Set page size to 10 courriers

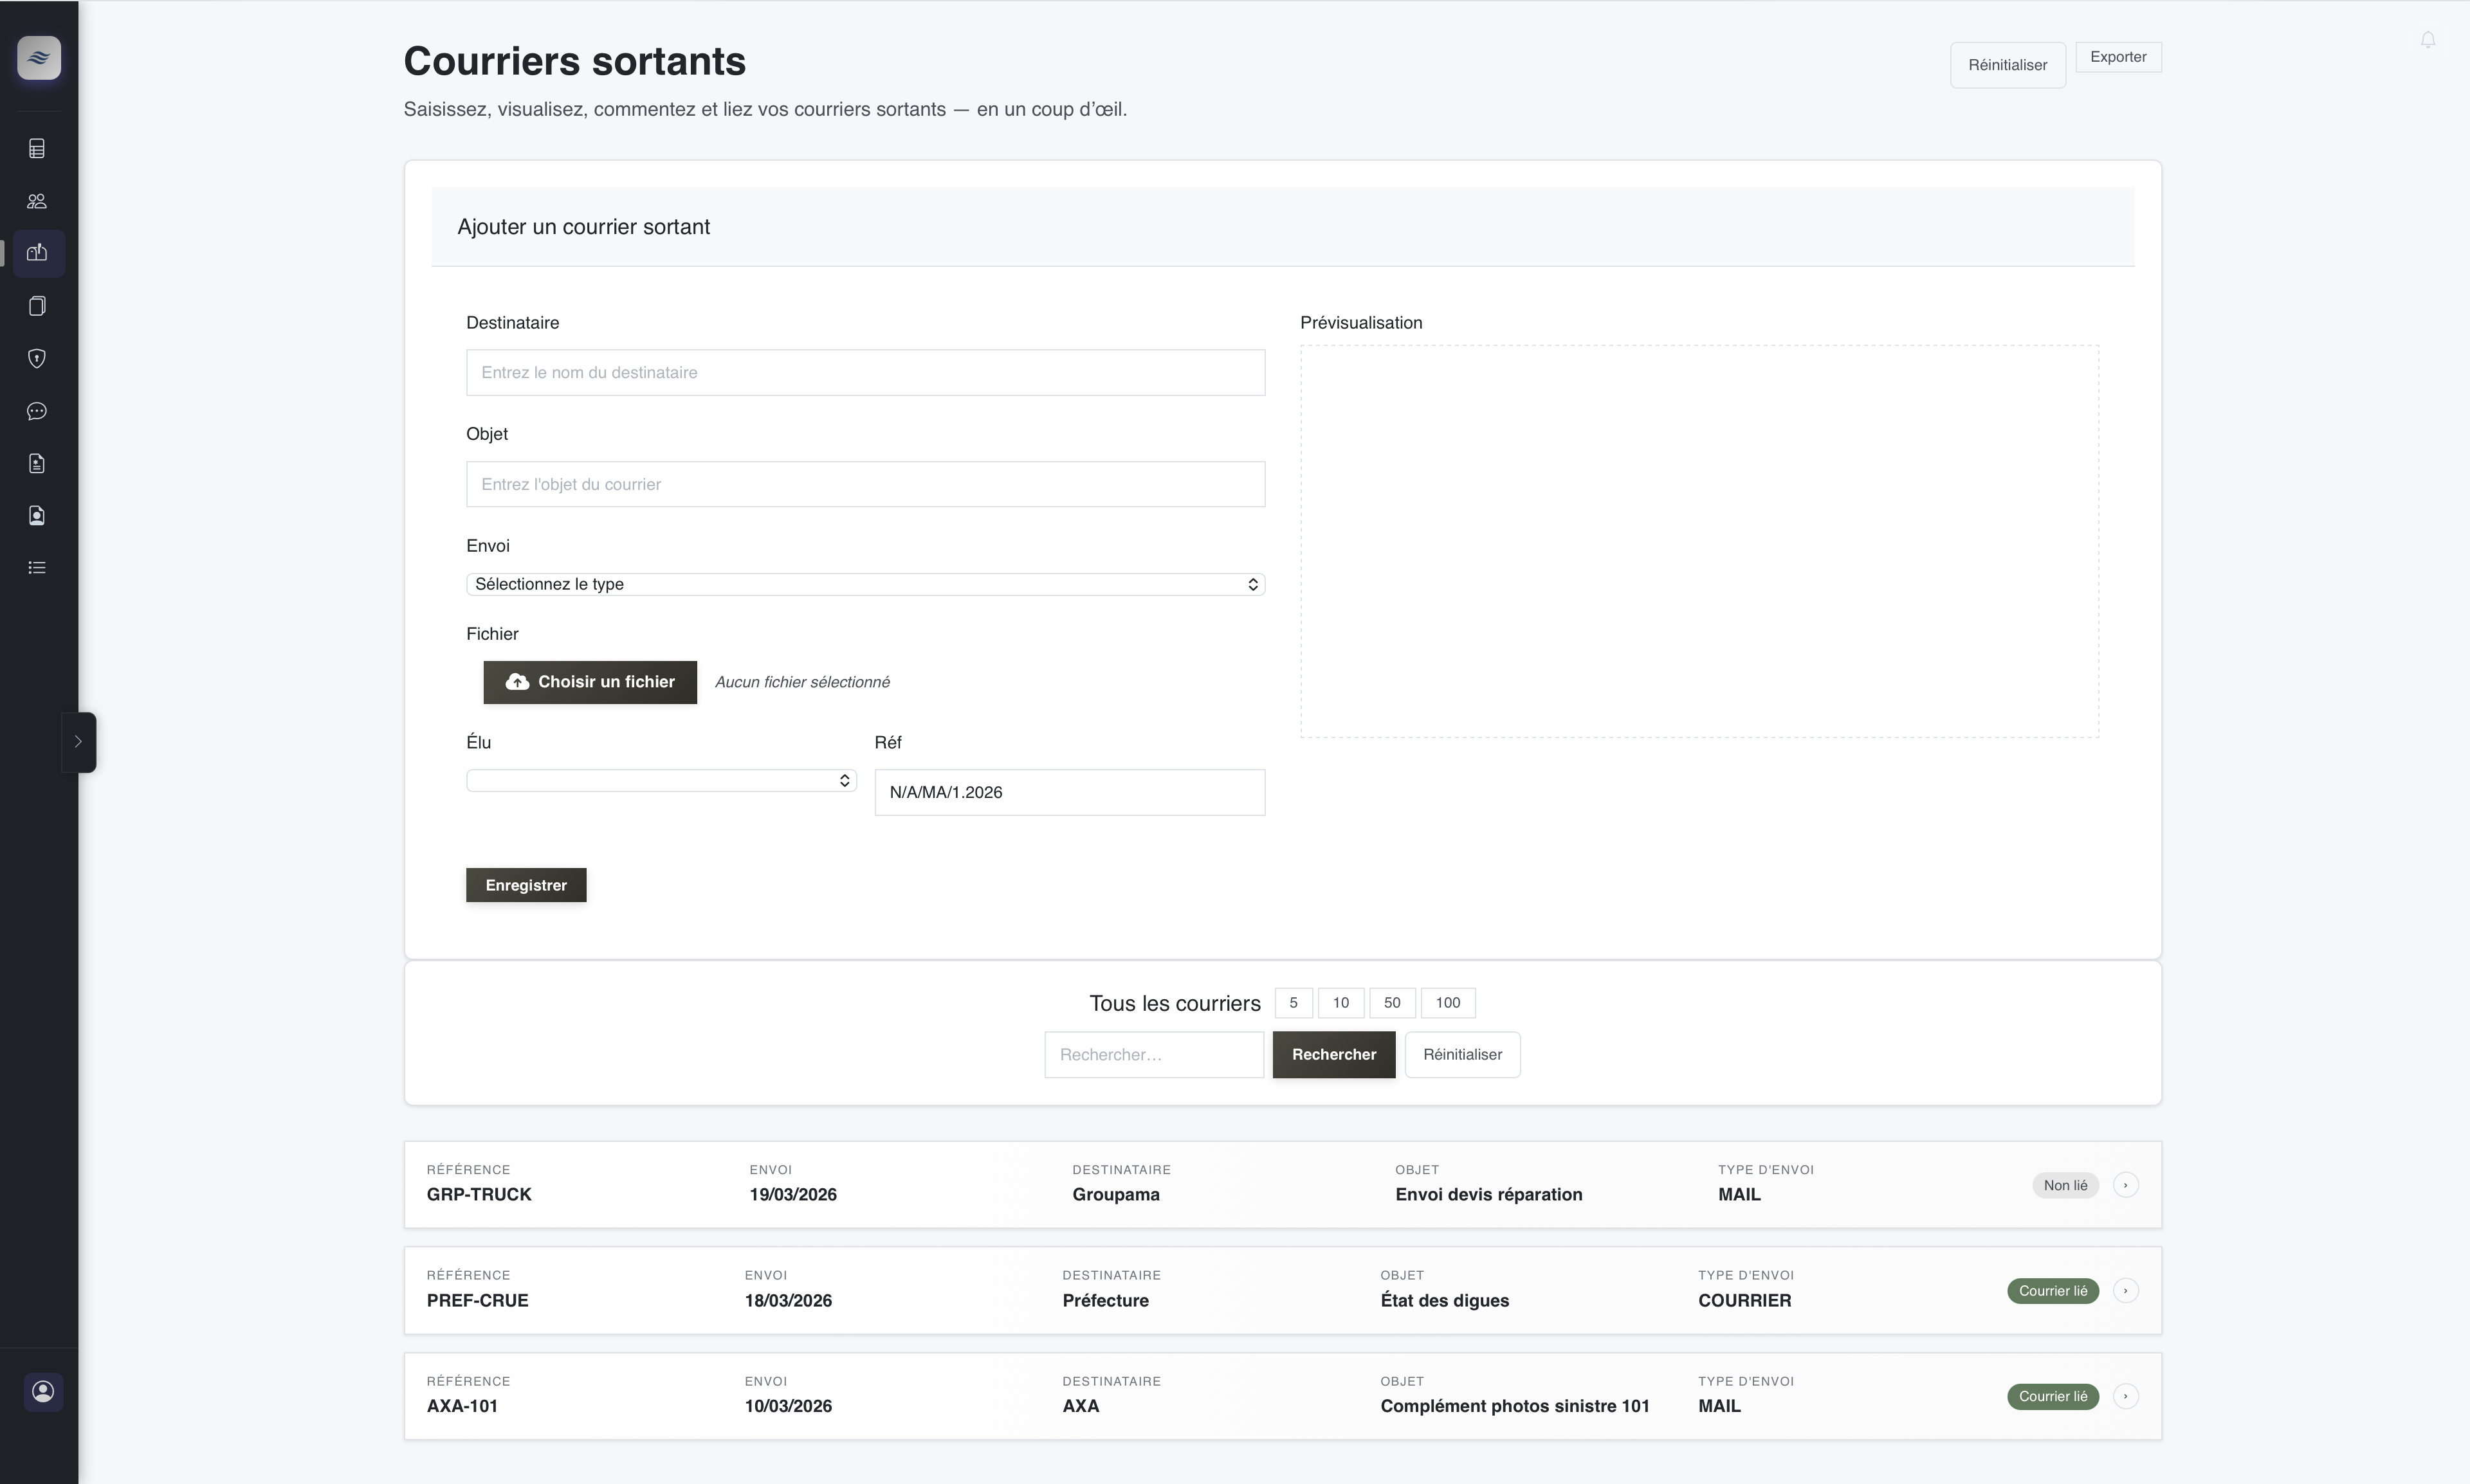point(1340,1002)
